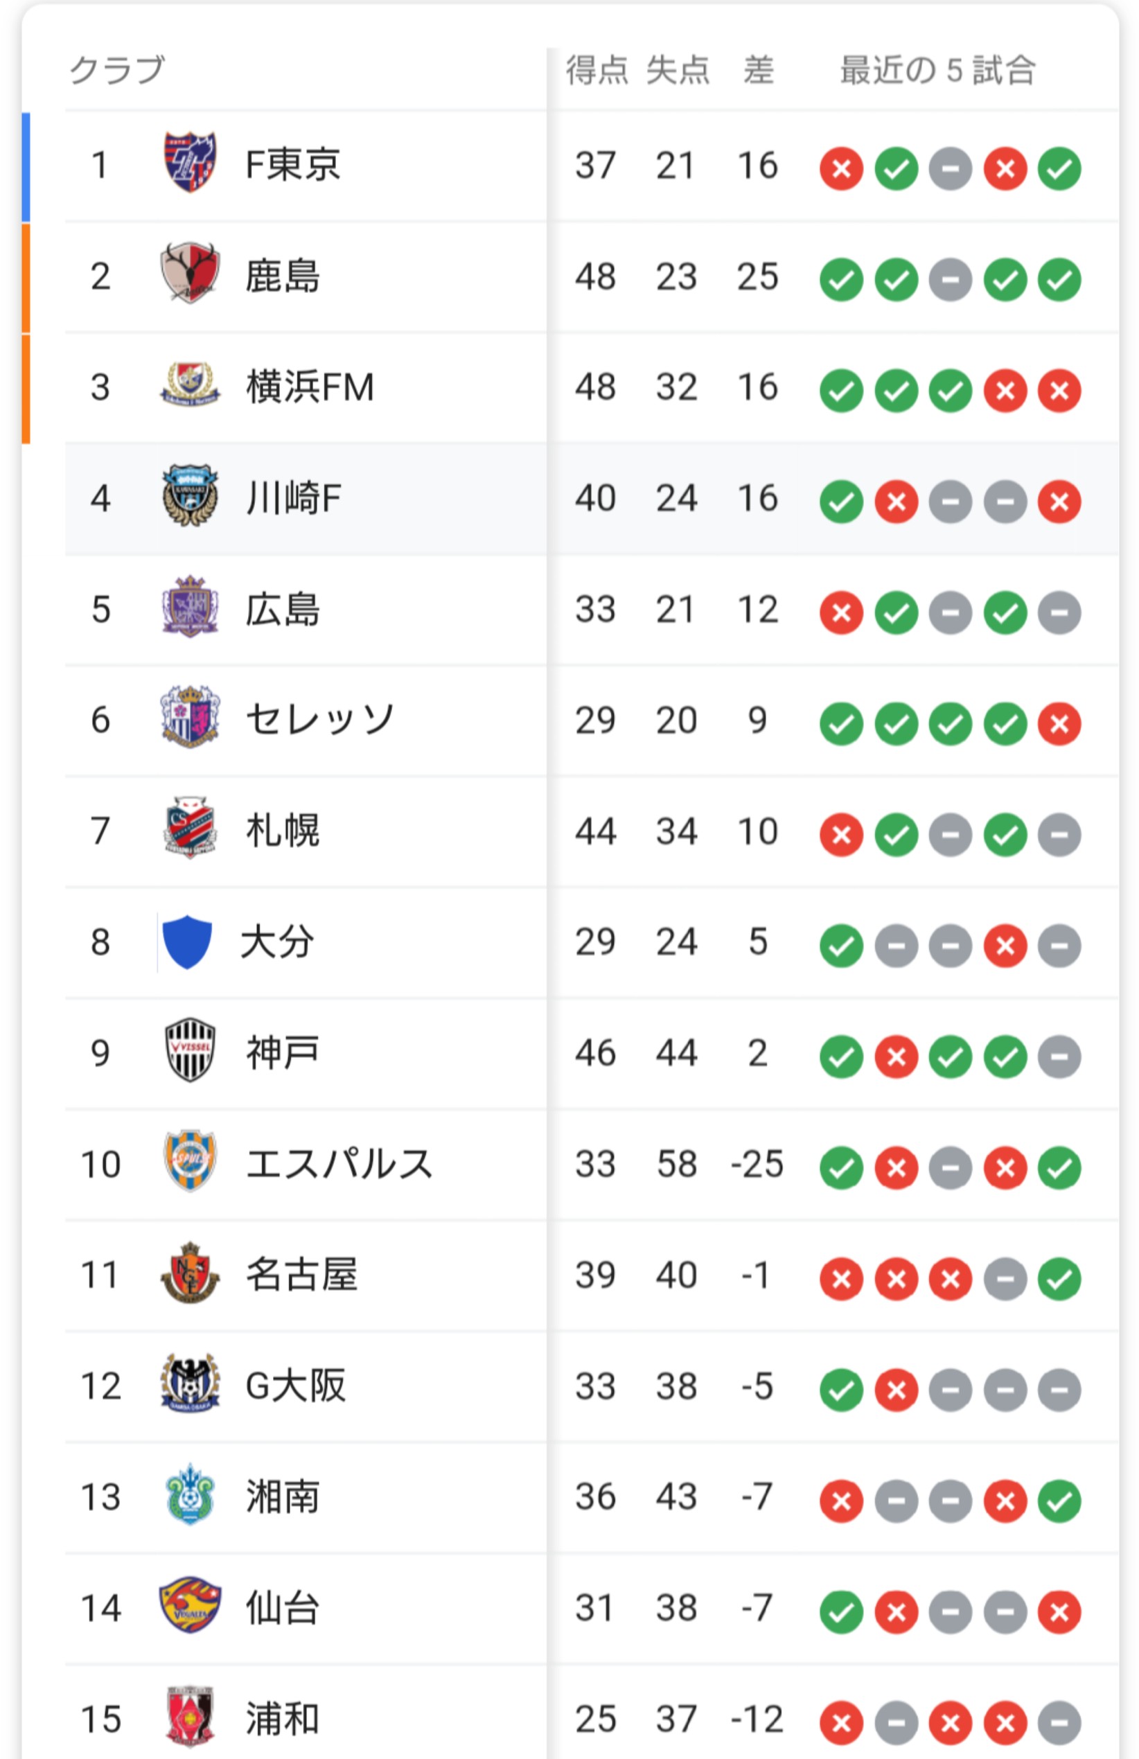Open the 広島 team row
1139x1759 pixels.
pos(591,610)
